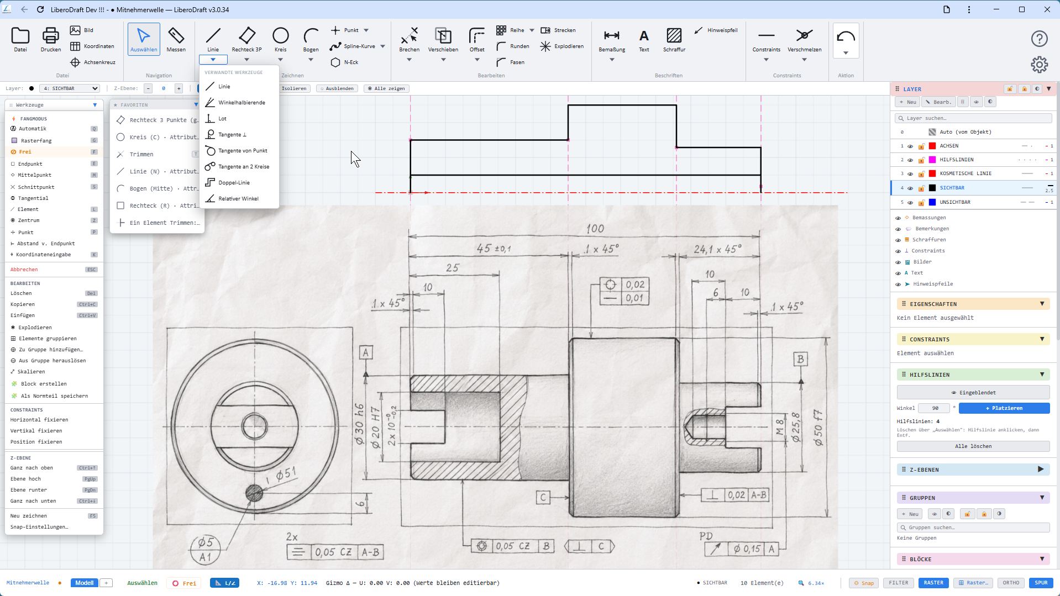The image size is (1060, 596).
Task: Open the Datei file tool
Action: point(20,39)
